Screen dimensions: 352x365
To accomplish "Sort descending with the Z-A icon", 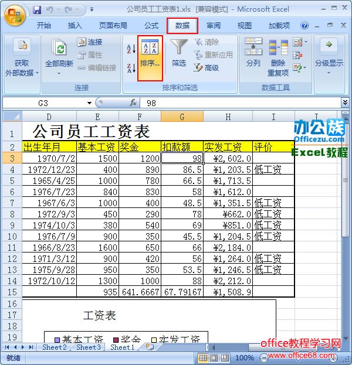I will pos(131,68).
